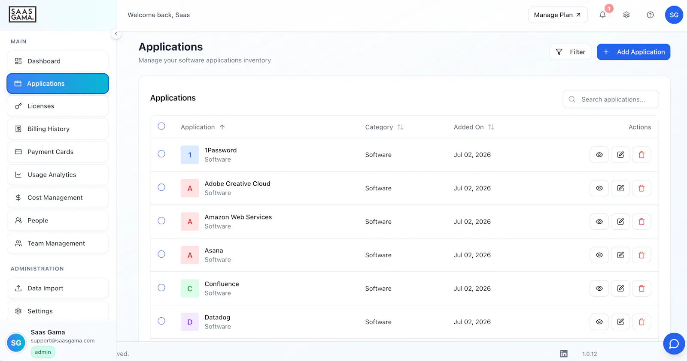View Confluence application details
This screenshot has height=361, width=687.
coord(599,289)
